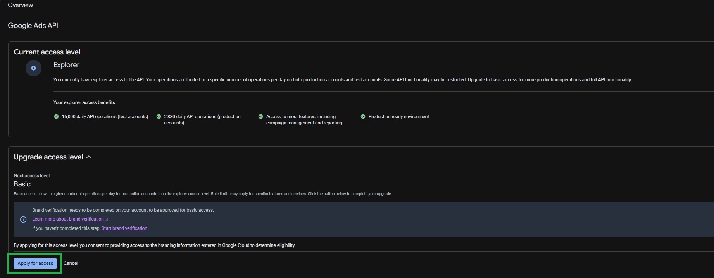Click the Explorer compass icon
This screenshot has height=278, width=714.
[x=33, y=68]
